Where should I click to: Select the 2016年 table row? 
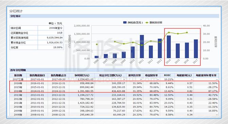[114, 83]
